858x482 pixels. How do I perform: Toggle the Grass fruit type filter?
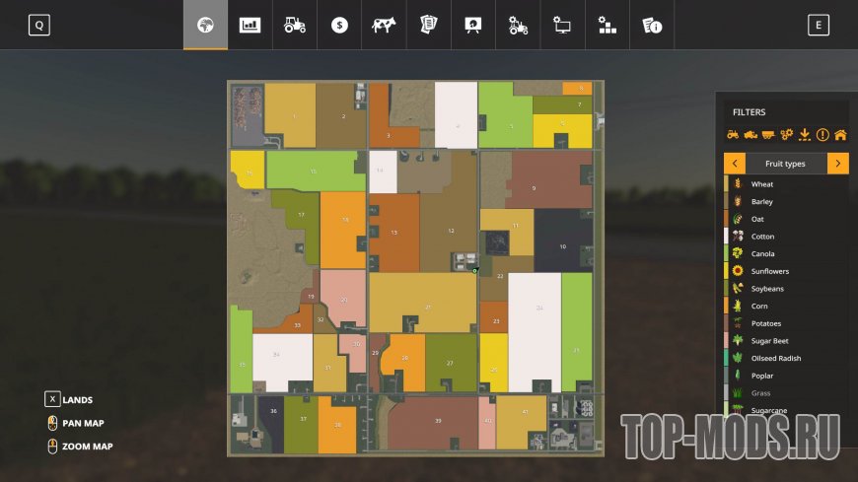[x=760, y=393]
